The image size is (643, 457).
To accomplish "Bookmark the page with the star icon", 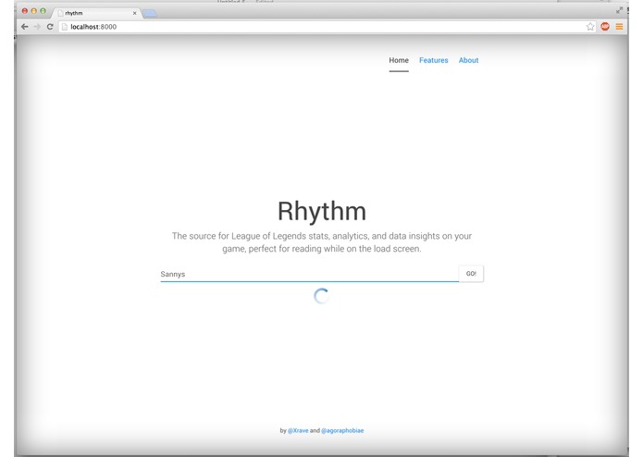I will point(590,27).
